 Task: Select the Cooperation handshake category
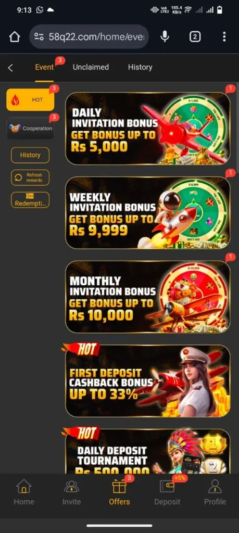(30, 128)
